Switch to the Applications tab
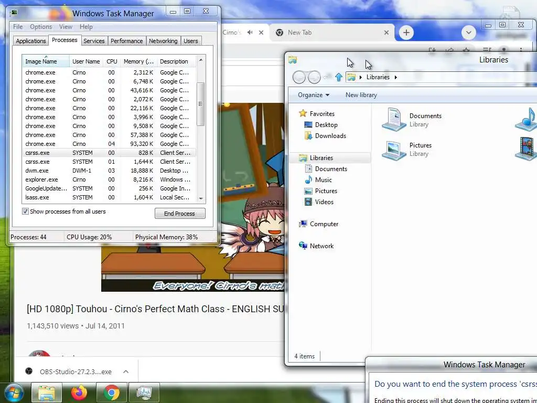The width and height of the screenshot is (537, 403). coord(31,41)
